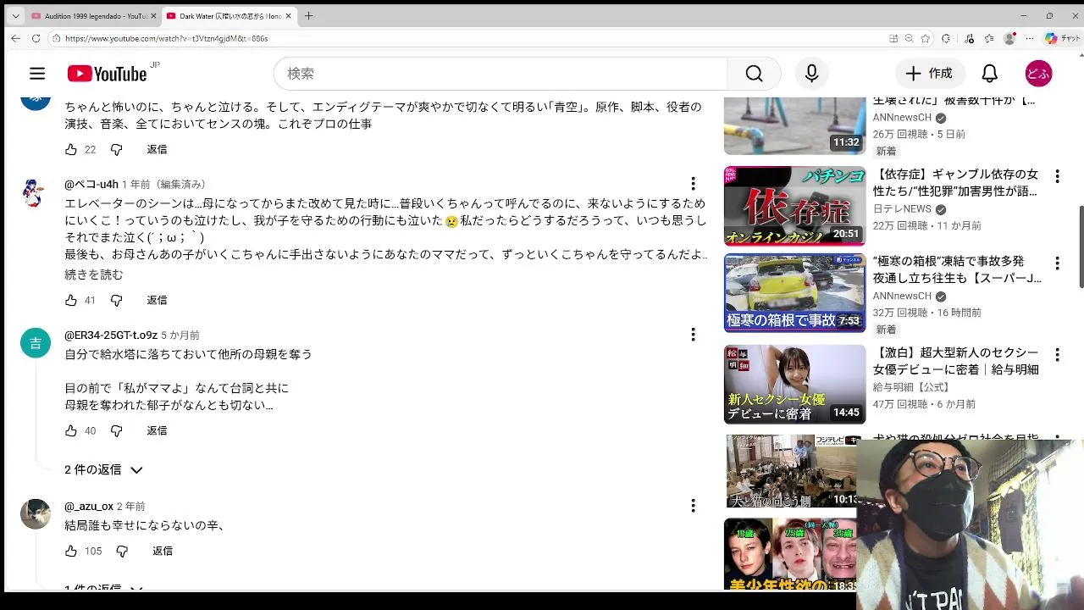Viewport: 1084px width, 610px height.
Task: Open the 作成 create button
Action: point(929,74)
